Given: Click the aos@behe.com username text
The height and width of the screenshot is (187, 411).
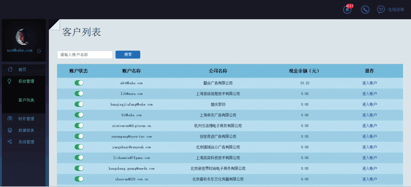Looking at the screenshot, I should point(20,51).
